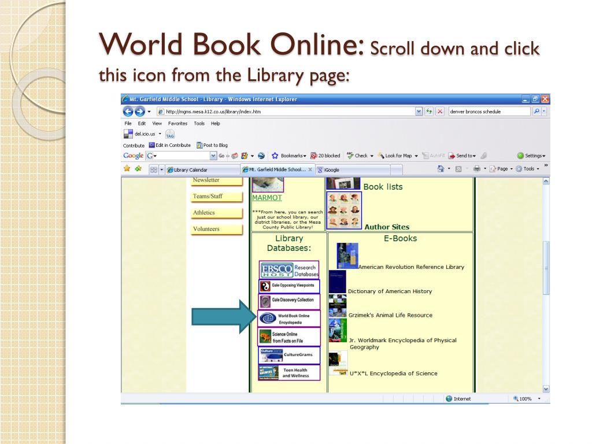Open EBSCOhost Research Databases logo
The width and height of the screenshot is (592, 444).
289,271
